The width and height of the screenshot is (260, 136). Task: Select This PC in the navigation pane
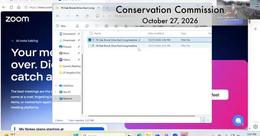(67, 92)
